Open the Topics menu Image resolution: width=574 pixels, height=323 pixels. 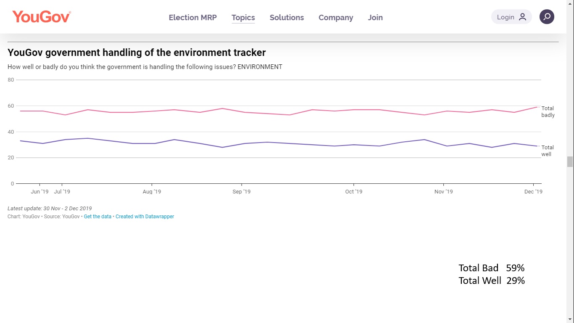(243, 17)
